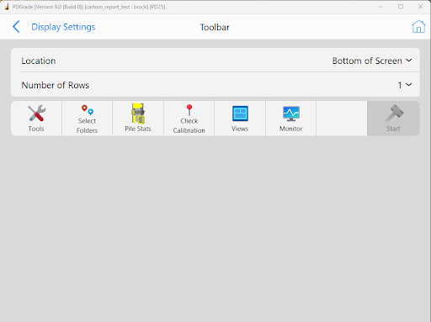
Task: Select the empty toolbar slot
Action: pos(342,119)
